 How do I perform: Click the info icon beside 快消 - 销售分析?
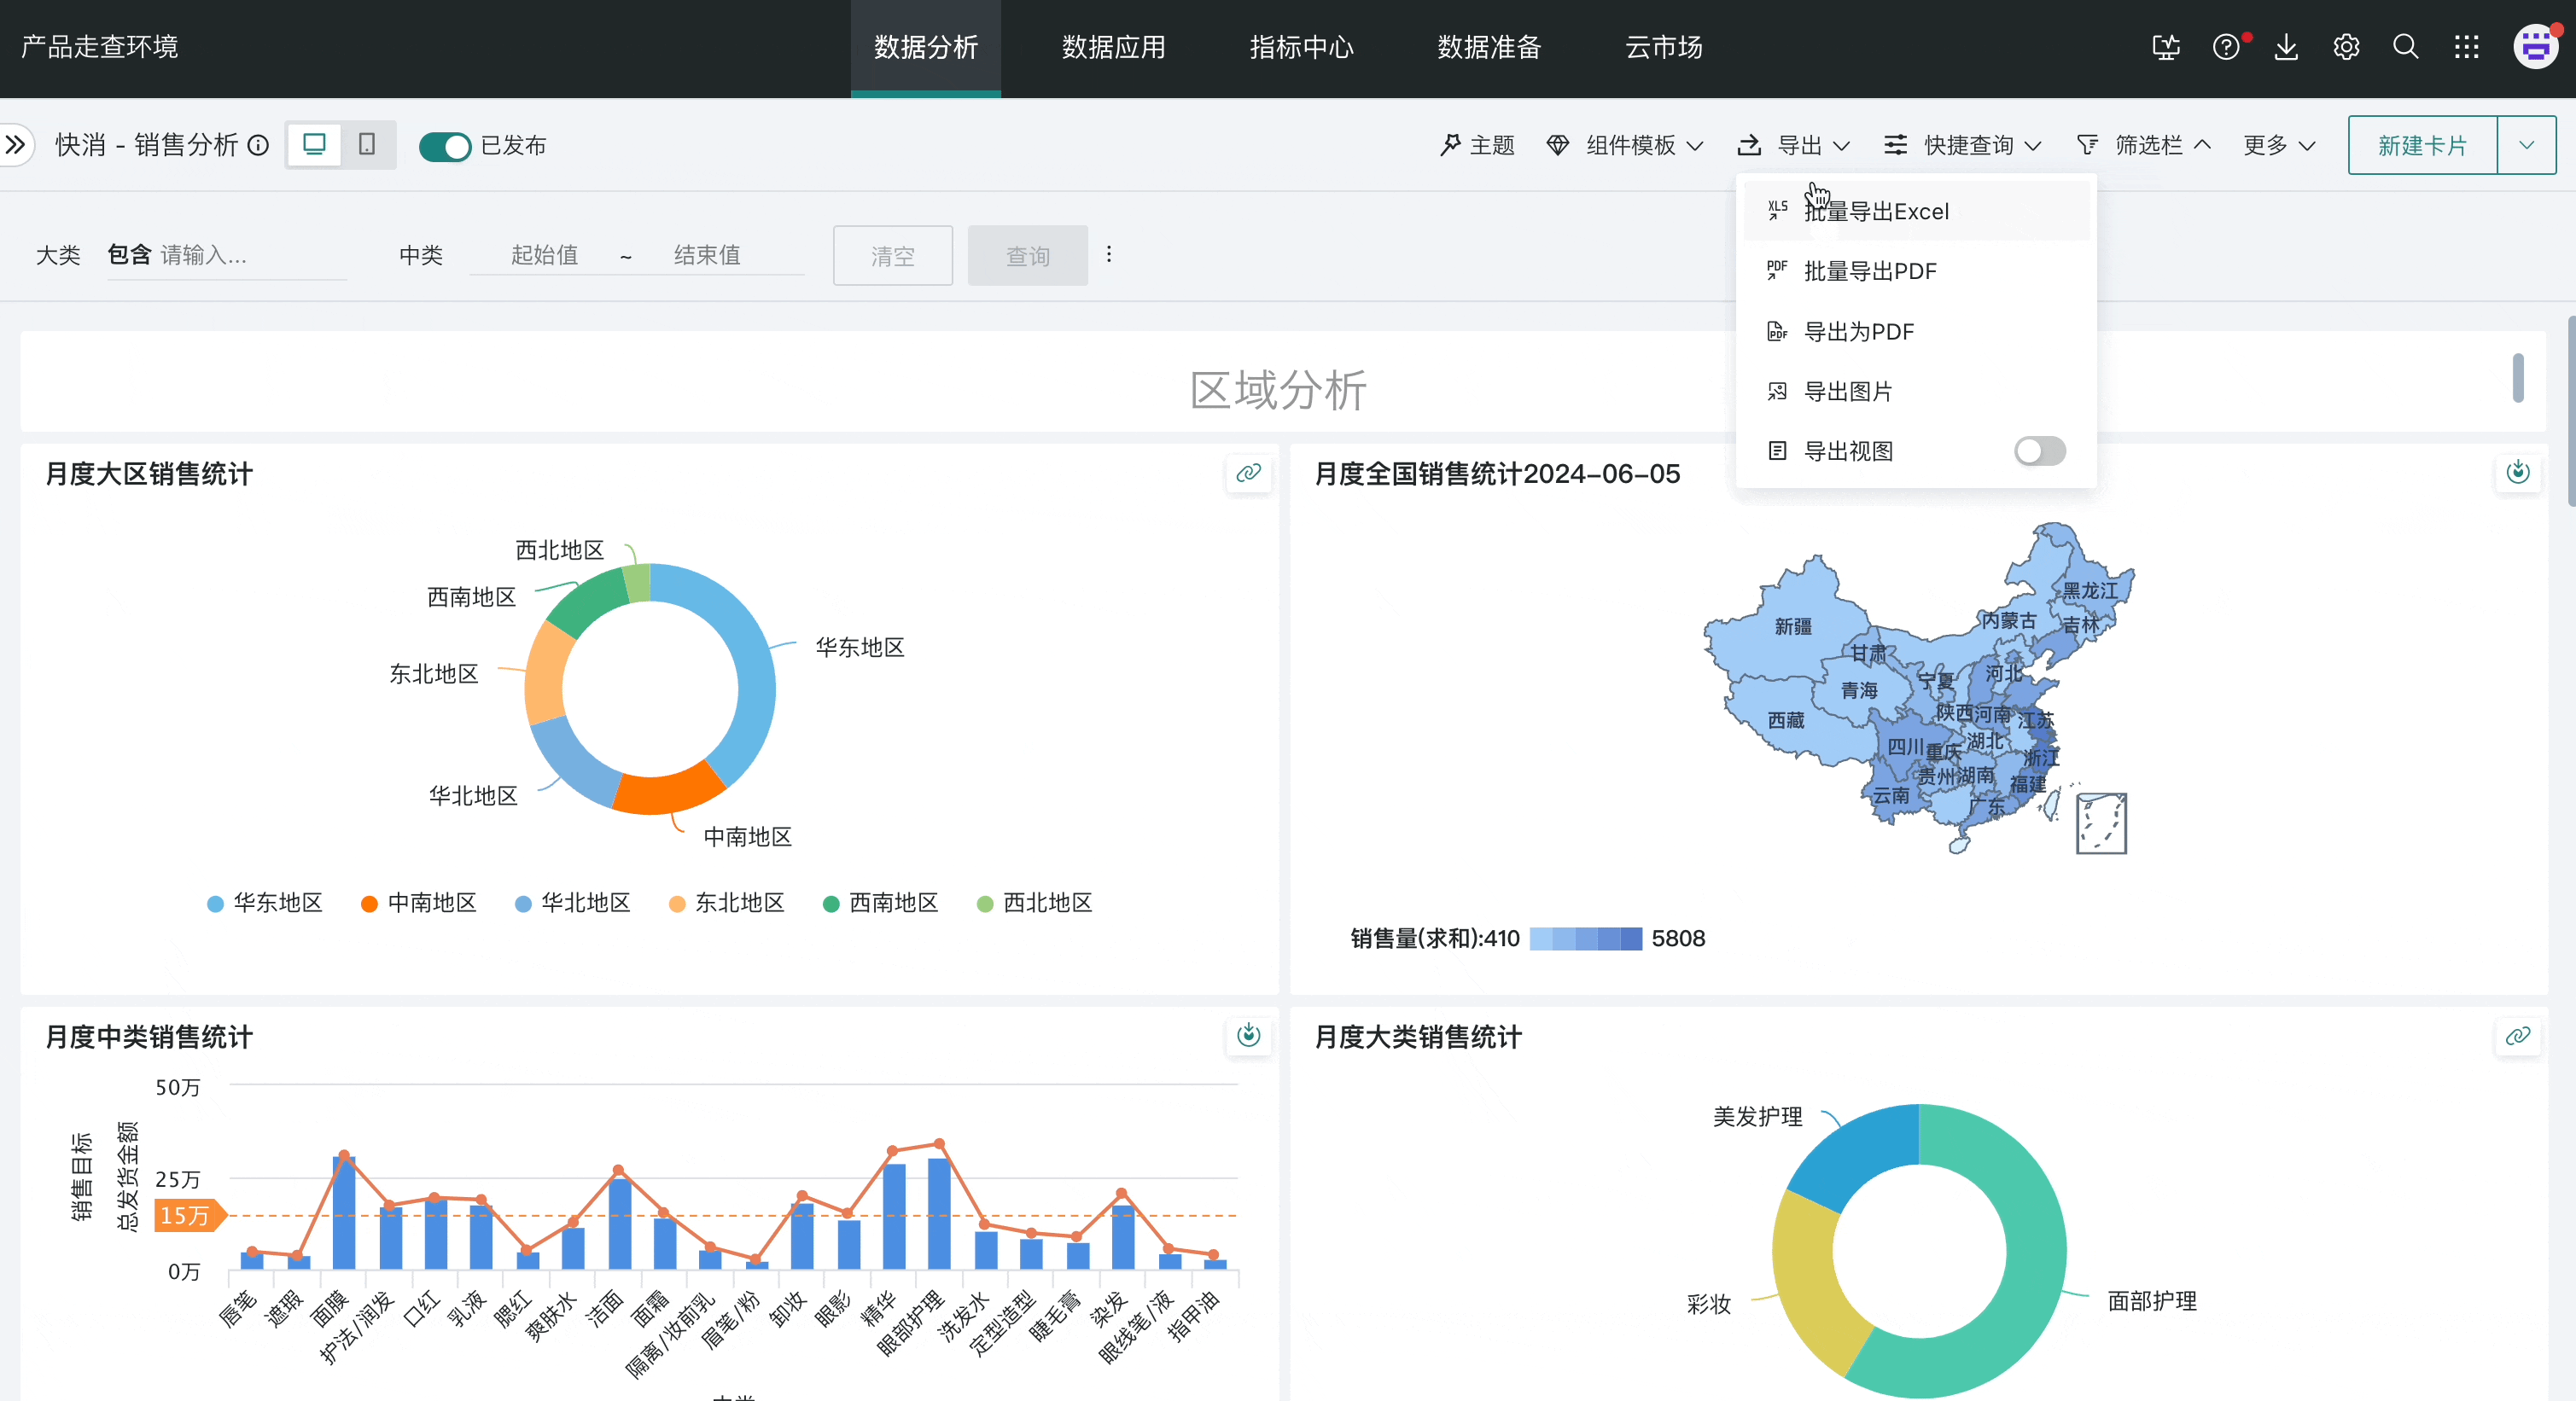click(x=258, y=146)
